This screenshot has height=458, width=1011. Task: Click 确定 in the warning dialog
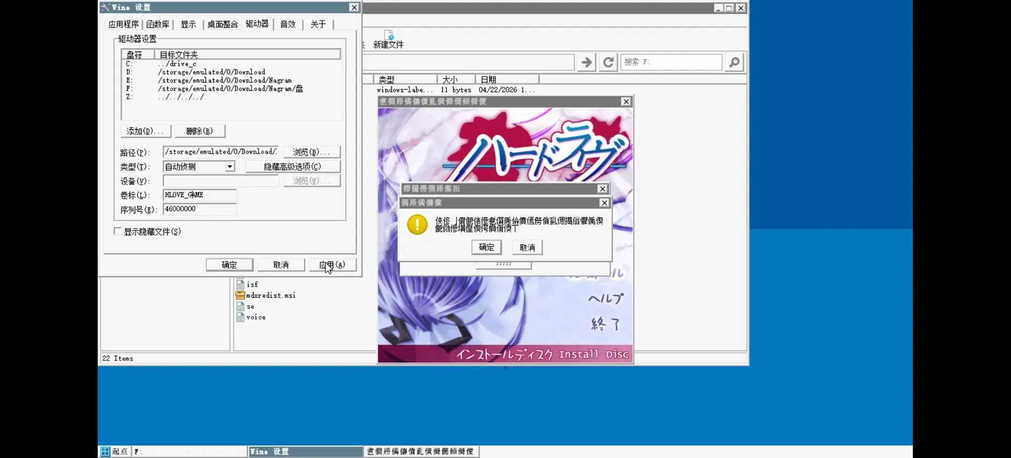(x=486, y=247)
